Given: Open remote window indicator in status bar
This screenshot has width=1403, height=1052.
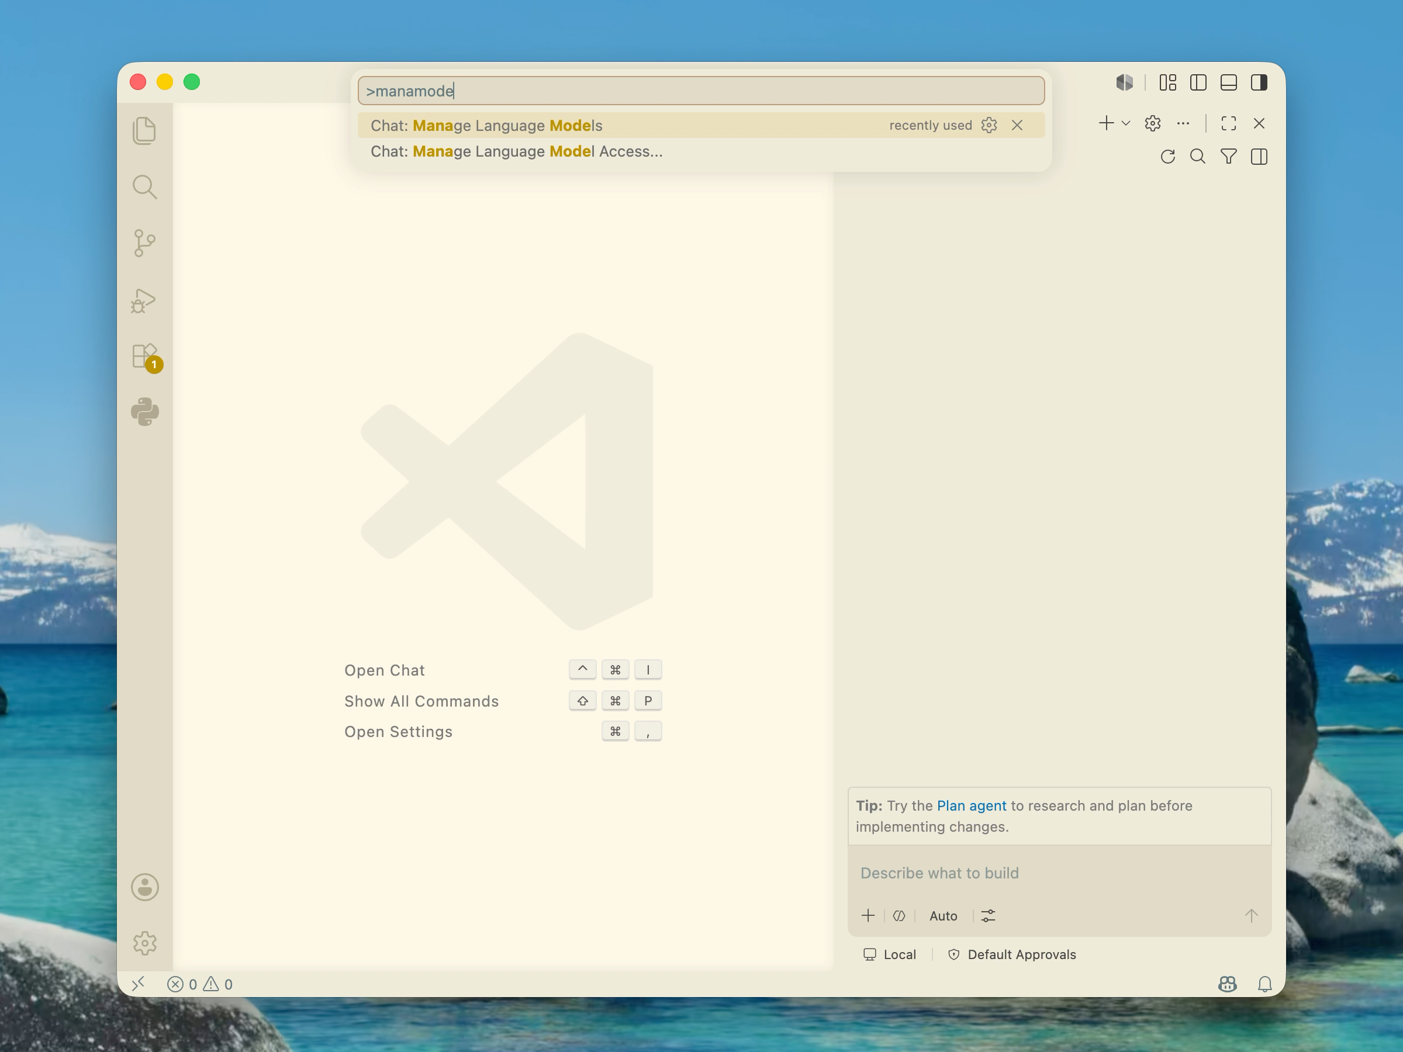Looking at the screenshot, I should pos(139,984).
